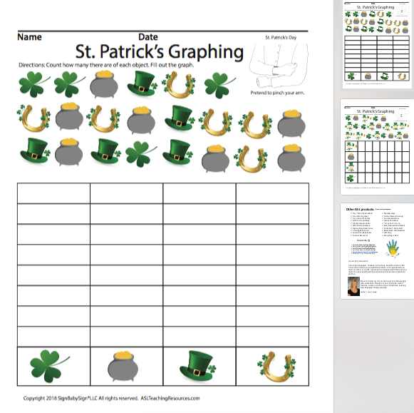Click the author photo in the last thumbnail
Viewport: 414px width, 413px height.
[354, 286]
